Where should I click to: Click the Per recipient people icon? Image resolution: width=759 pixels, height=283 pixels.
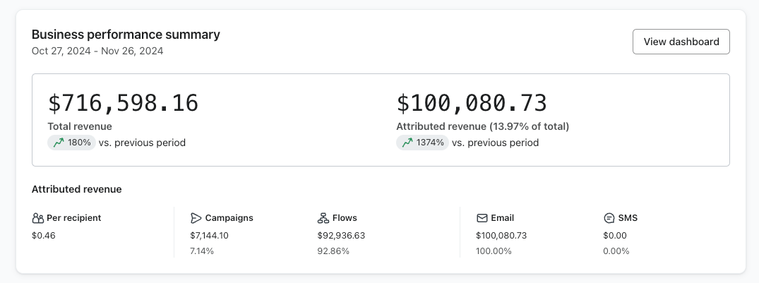point(38,218)
